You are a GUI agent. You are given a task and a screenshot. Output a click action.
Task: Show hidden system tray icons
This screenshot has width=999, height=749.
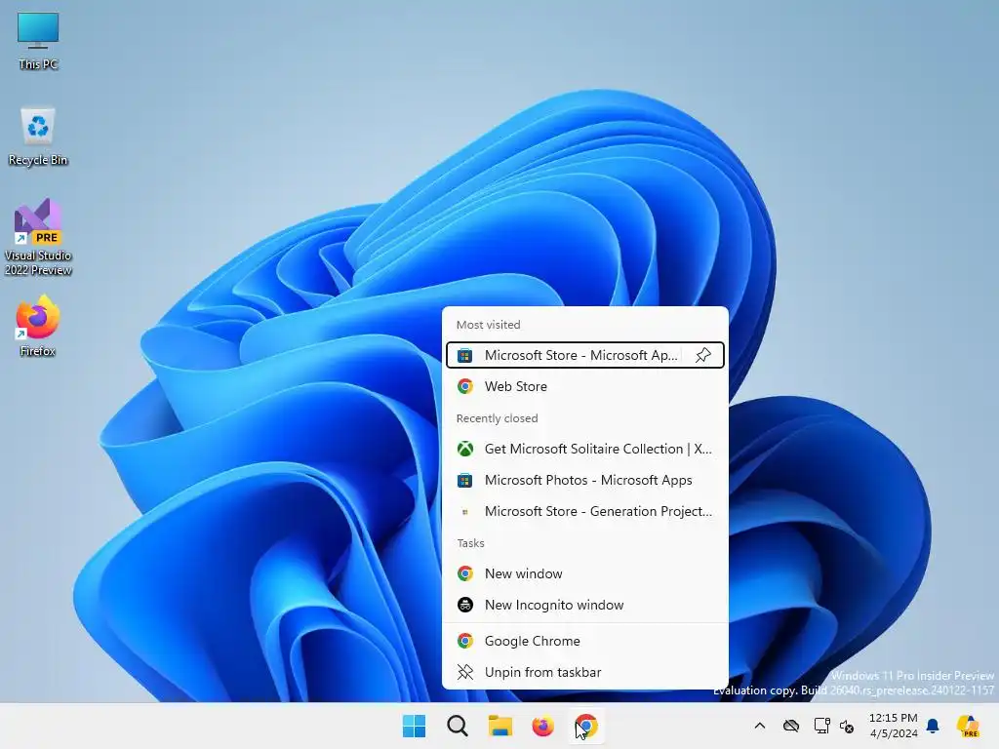(759, 726)
